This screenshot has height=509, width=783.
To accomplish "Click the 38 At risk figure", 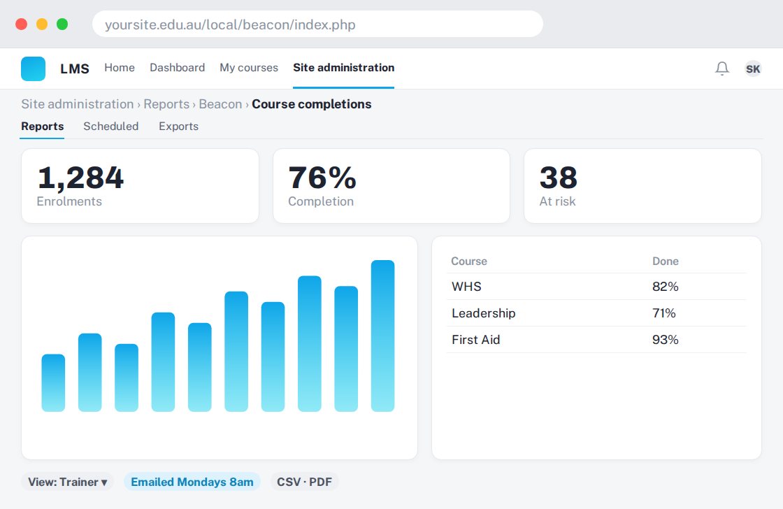I will point(559,178).
